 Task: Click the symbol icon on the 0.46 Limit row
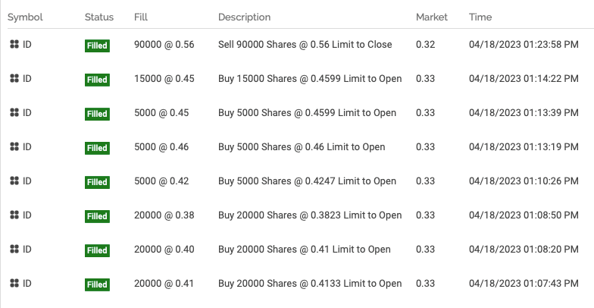pos(14,147)
